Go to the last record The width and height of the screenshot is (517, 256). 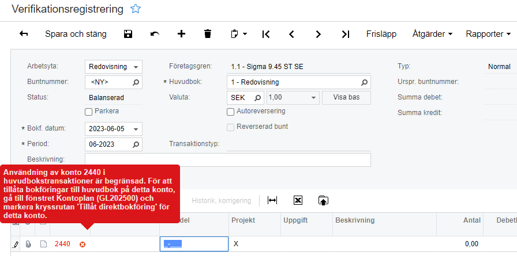tap(345, 34)
